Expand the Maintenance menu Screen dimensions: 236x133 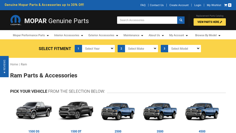[x=133, y=35]
